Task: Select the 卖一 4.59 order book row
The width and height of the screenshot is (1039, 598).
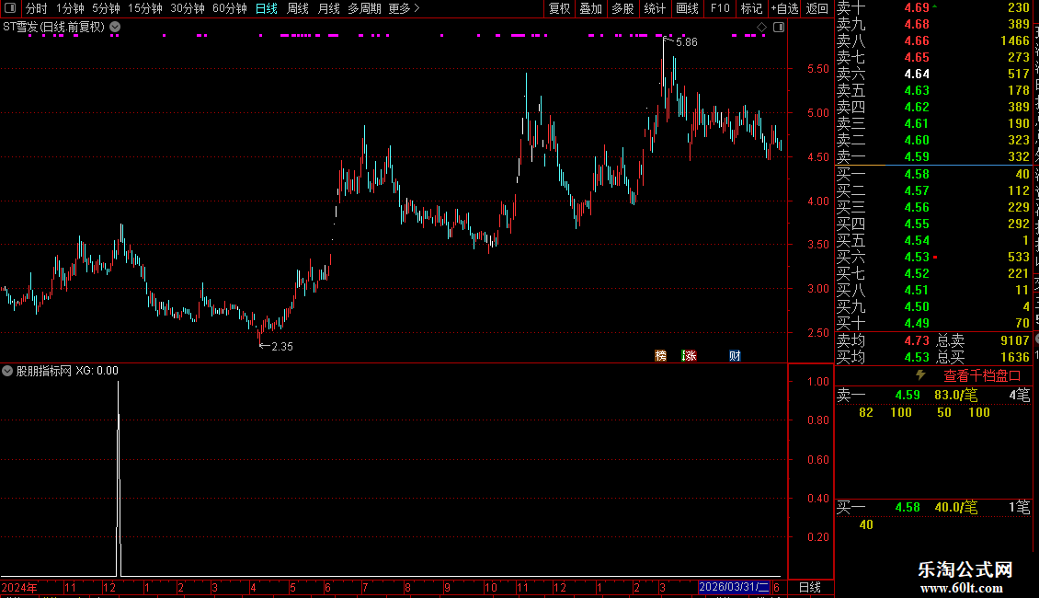Action: (933, 156)
